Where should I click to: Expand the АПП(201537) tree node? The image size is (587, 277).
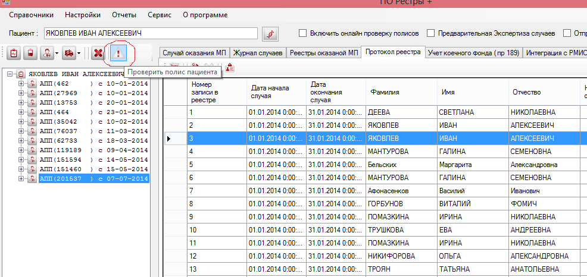click(21, 179)
